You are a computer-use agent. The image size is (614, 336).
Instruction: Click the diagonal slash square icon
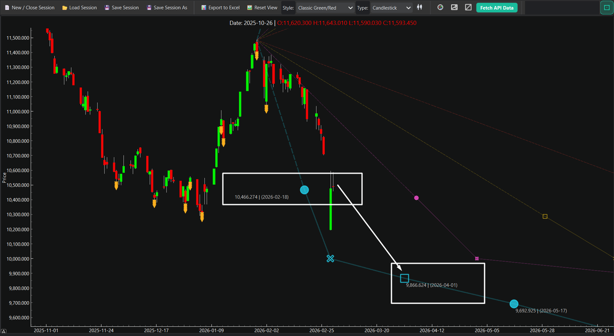point(468,8)
